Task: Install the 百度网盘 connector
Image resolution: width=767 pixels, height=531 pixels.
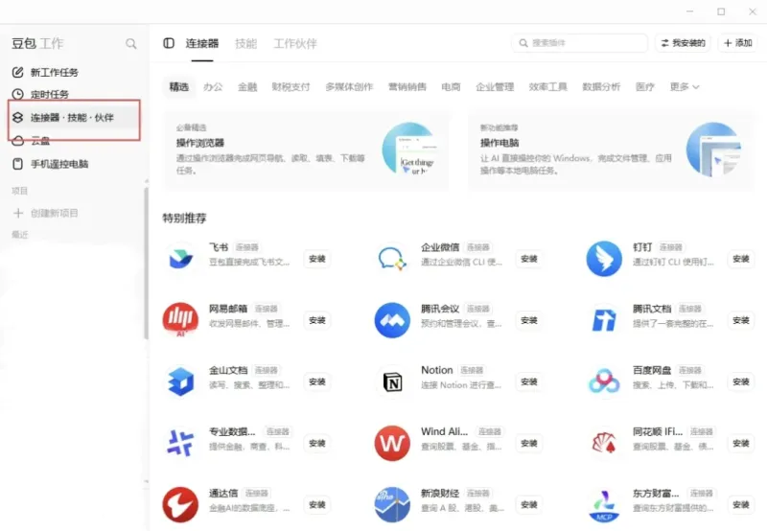Action: coord(741,381)
